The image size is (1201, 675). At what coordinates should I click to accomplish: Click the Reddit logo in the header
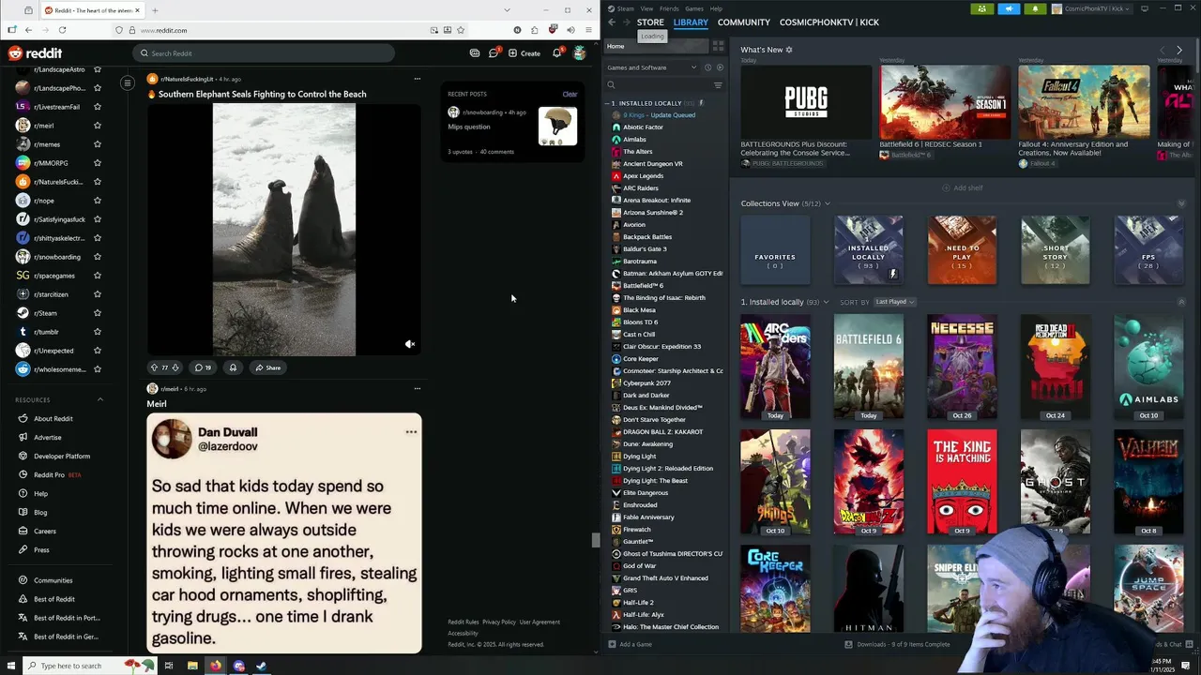[x=35, y=53]
